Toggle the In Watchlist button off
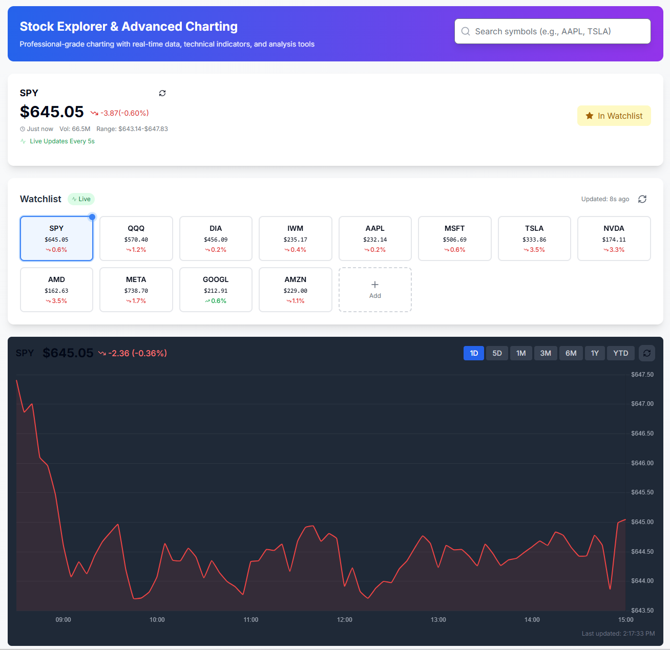 tap(614, 116)
